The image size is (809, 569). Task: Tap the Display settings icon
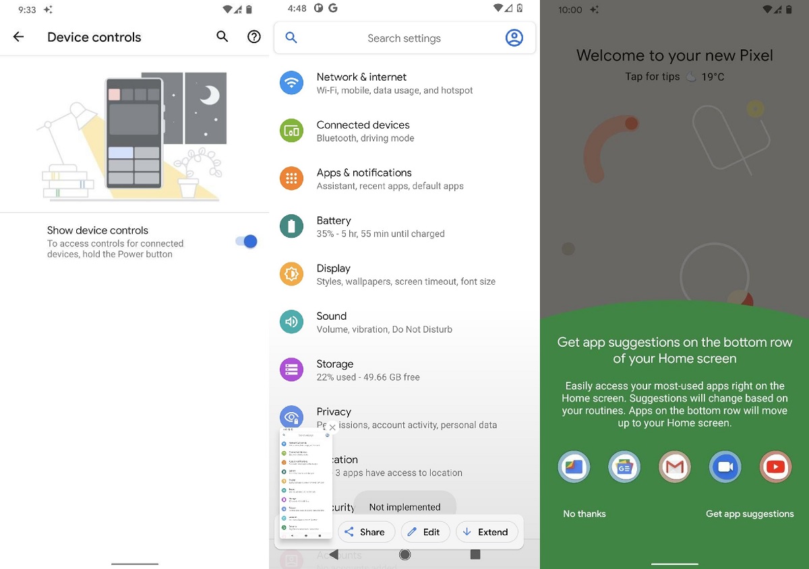pyautogui.click(x=291, y=274)
